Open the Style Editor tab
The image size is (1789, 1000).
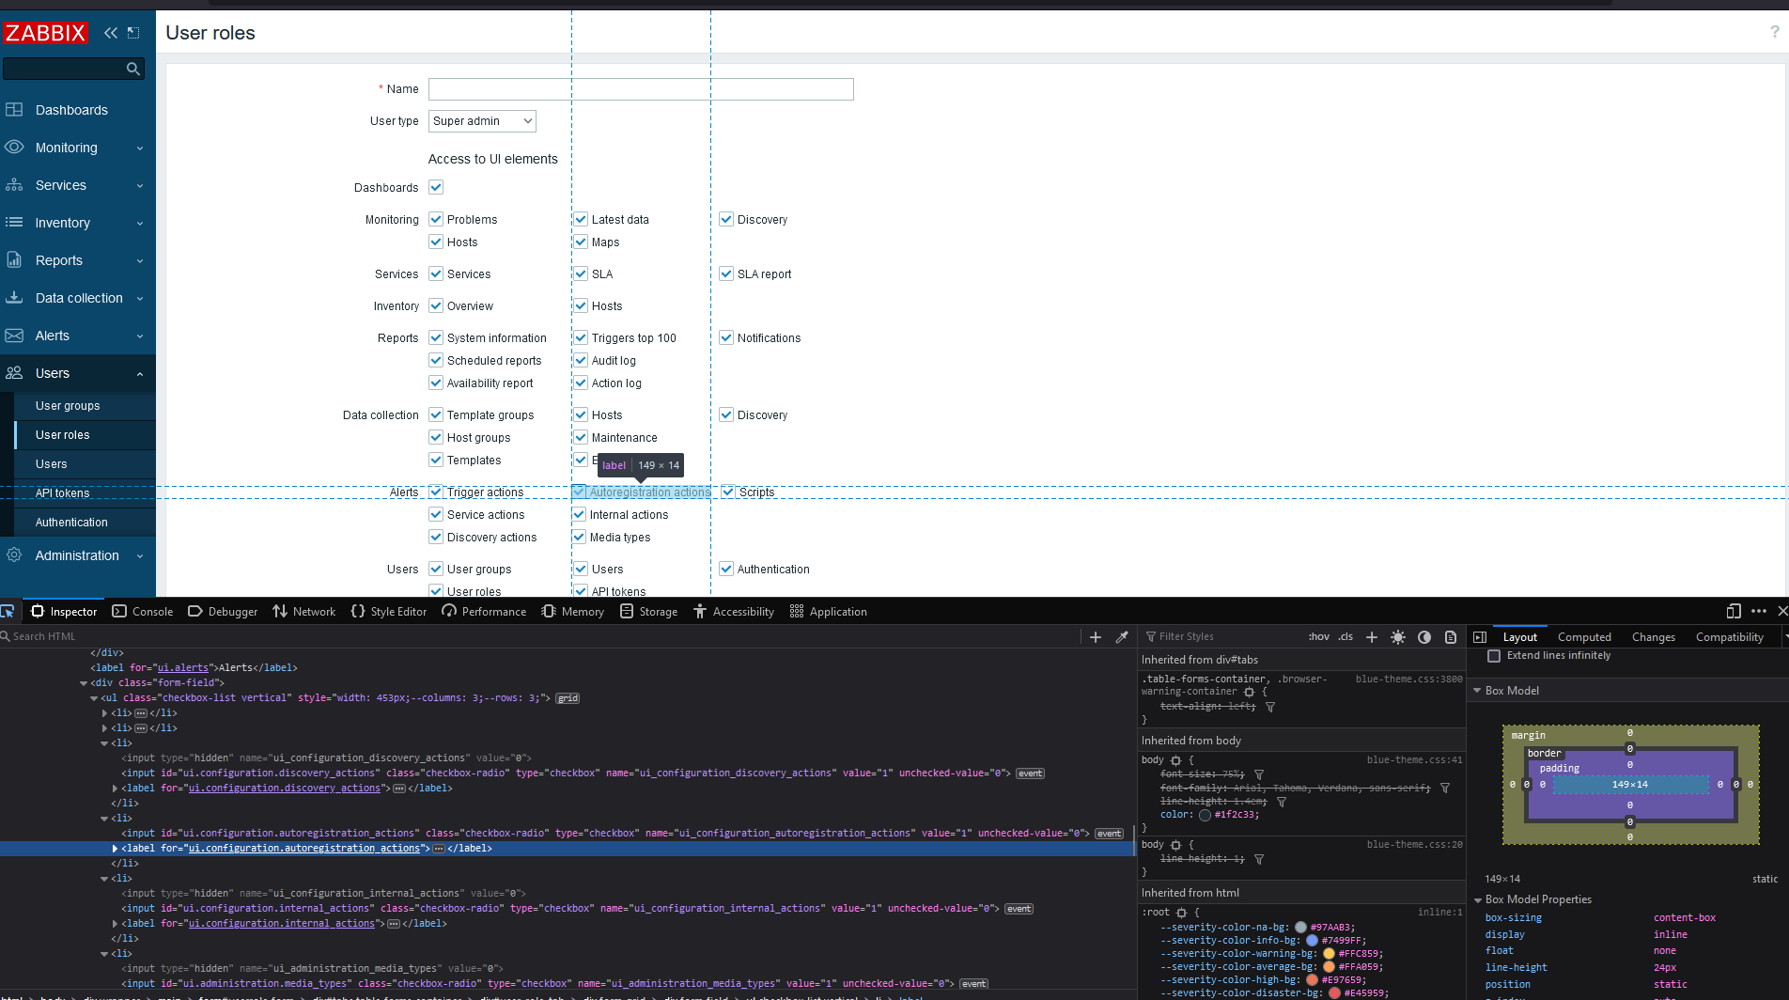pos(389,611)
